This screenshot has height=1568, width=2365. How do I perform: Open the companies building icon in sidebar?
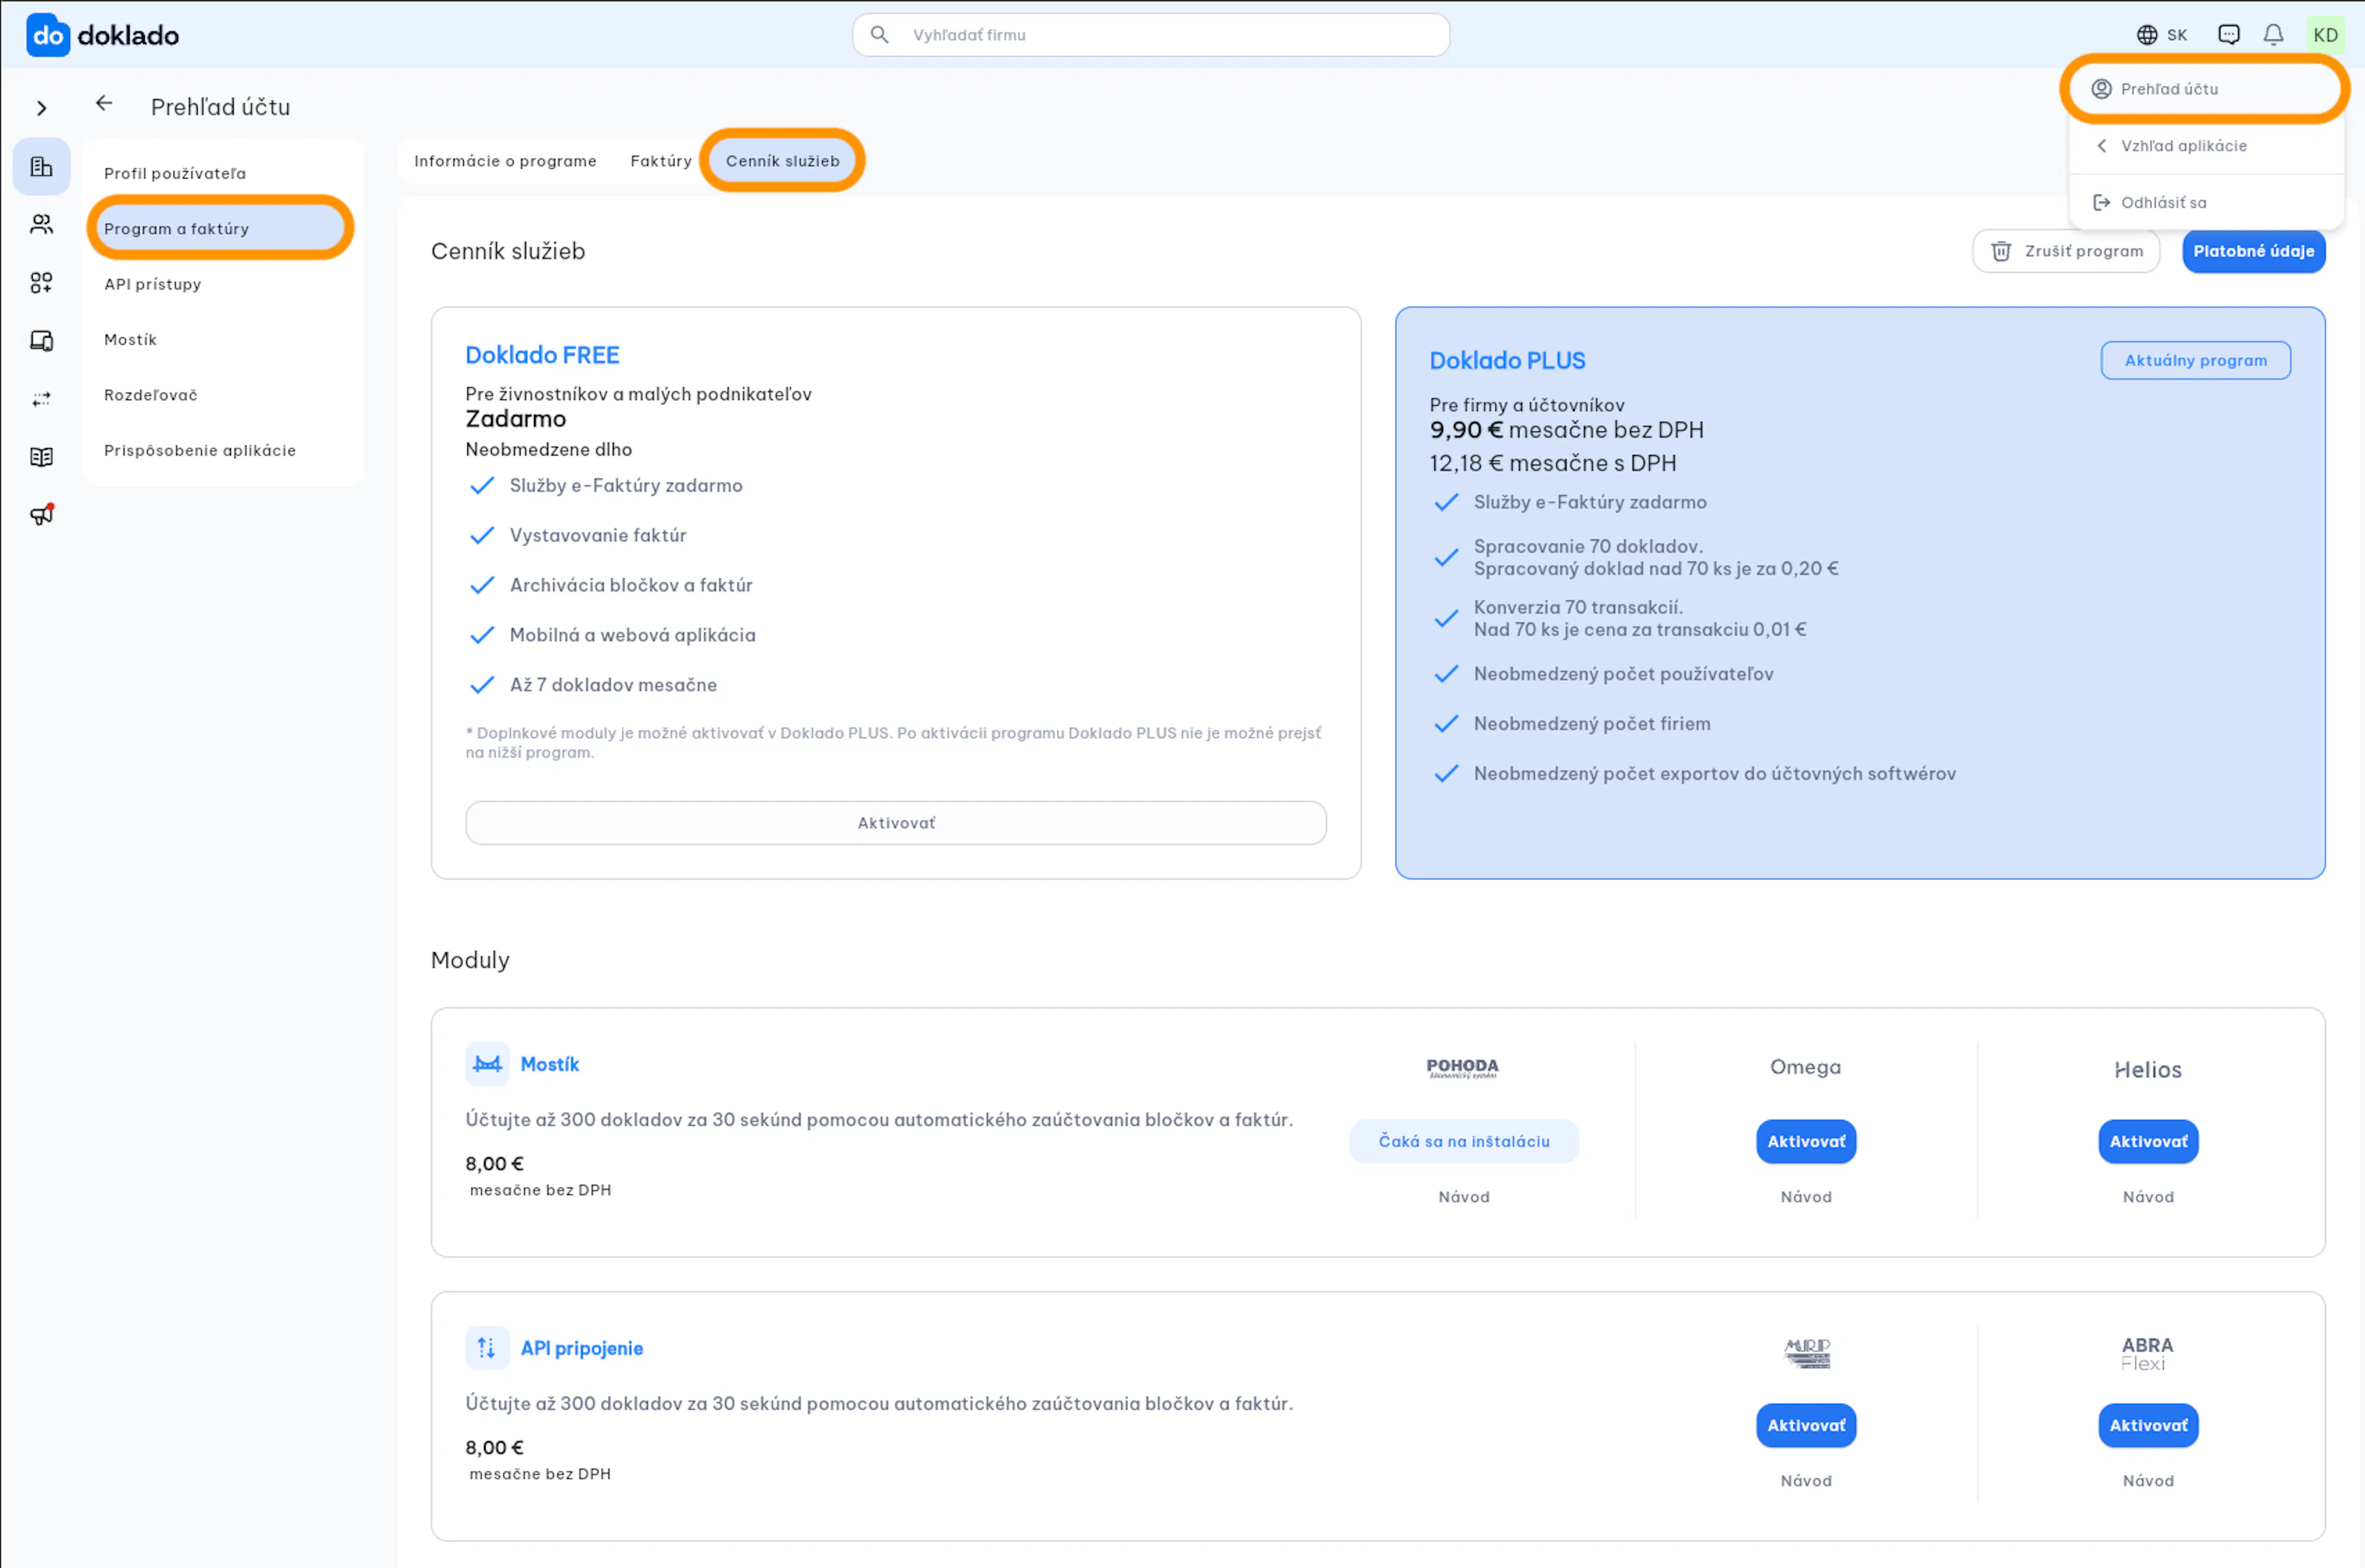click(41, 167)
